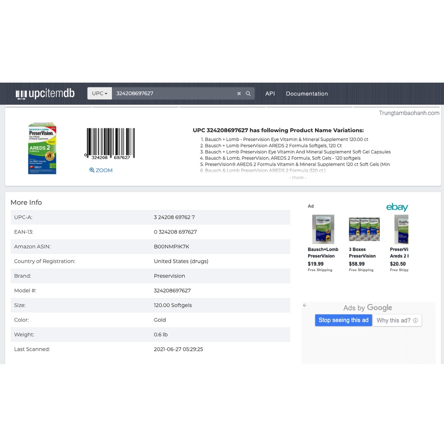
Task: Click the barcode image
Action: 110,144
